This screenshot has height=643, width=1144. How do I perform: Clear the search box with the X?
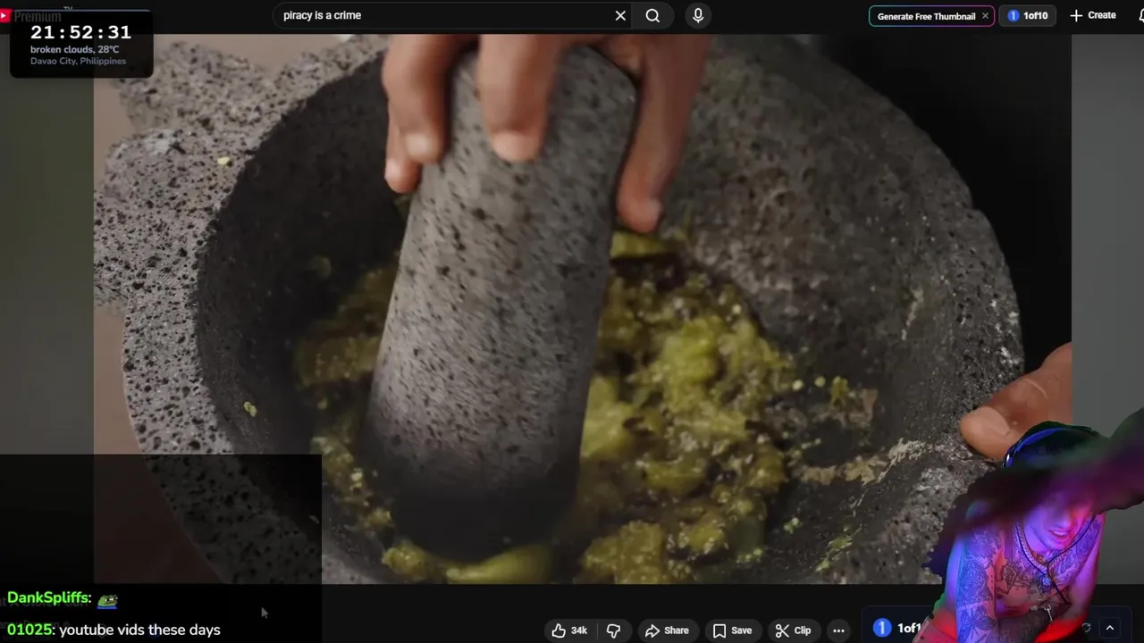pos(620,15)
